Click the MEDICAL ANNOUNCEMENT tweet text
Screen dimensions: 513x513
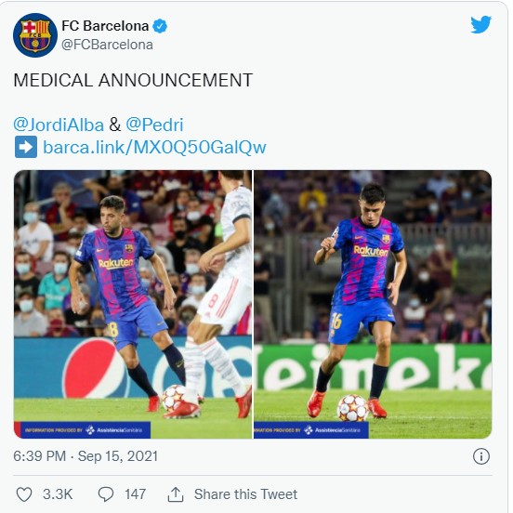[133, 80]
